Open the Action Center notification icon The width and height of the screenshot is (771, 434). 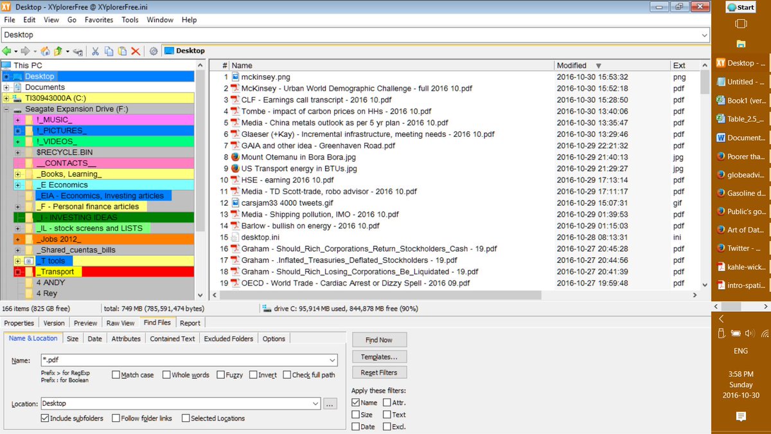pyautogui.click(x=741, y=417)
